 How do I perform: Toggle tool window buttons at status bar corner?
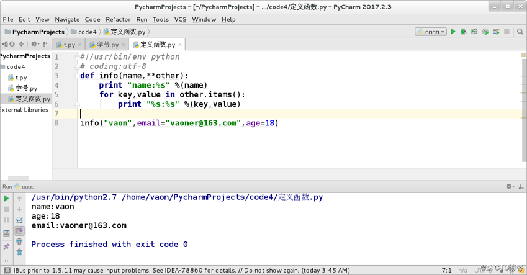pyautogui.click(x=7, y=270)
